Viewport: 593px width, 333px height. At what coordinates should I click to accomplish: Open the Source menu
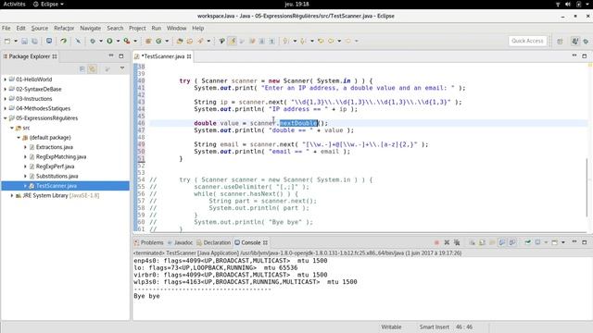click(x=40, y=28)
